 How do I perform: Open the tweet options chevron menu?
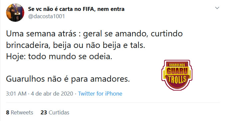click(x=217, y=8)
